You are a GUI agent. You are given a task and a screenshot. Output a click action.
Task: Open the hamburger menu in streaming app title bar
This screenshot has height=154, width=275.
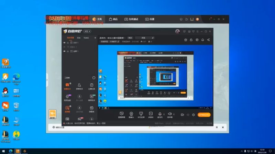click(197, 31)
